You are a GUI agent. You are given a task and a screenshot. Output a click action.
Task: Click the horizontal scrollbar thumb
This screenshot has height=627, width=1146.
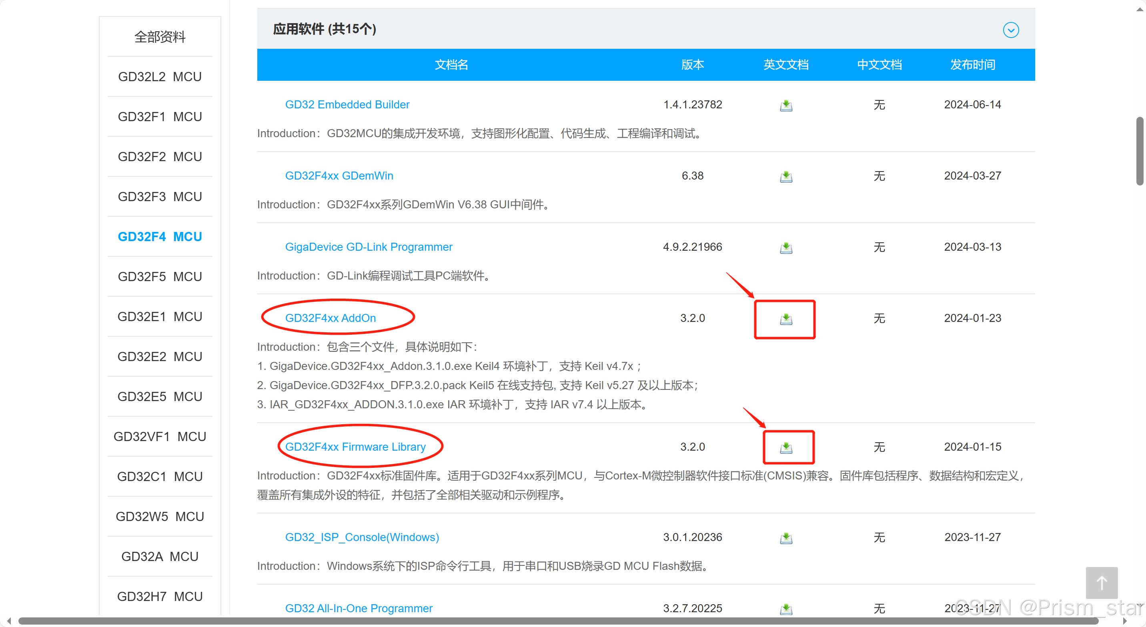(558, 621)
